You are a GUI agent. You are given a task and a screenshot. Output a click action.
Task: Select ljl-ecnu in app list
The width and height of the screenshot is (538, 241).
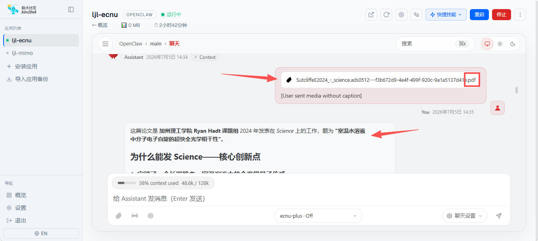[41, 40]
